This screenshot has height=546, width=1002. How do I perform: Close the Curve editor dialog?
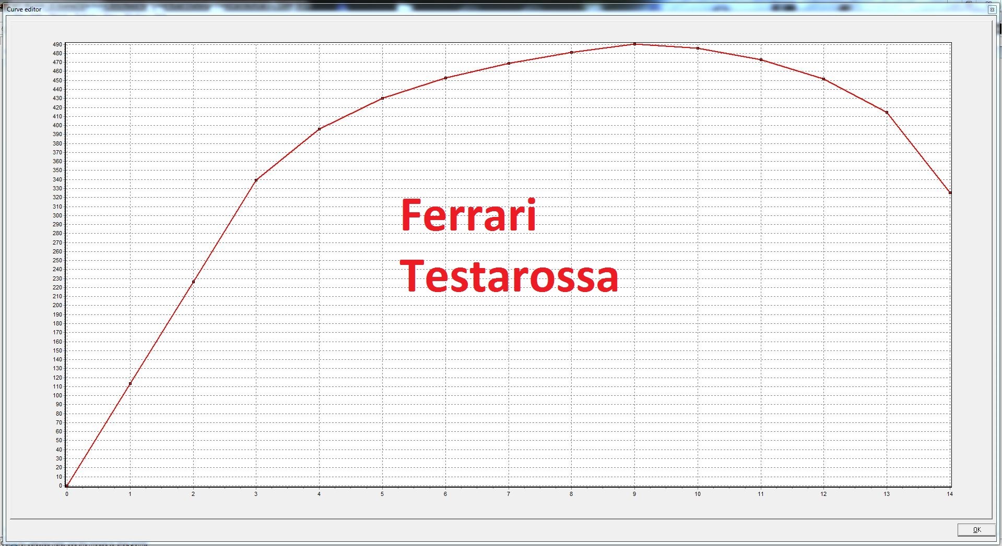pos(992,9)
